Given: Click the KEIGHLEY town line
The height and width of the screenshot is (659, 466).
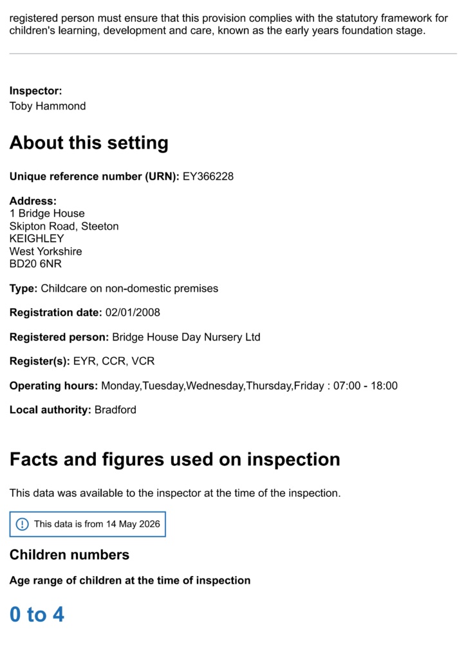Looking at the screenshot, I should point(37,238).
